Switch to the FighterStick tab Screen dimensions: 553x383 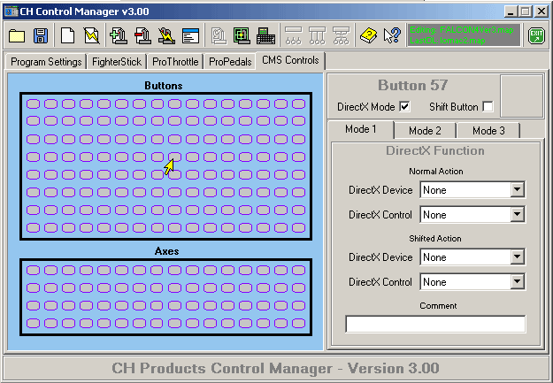tap(117, 62)
